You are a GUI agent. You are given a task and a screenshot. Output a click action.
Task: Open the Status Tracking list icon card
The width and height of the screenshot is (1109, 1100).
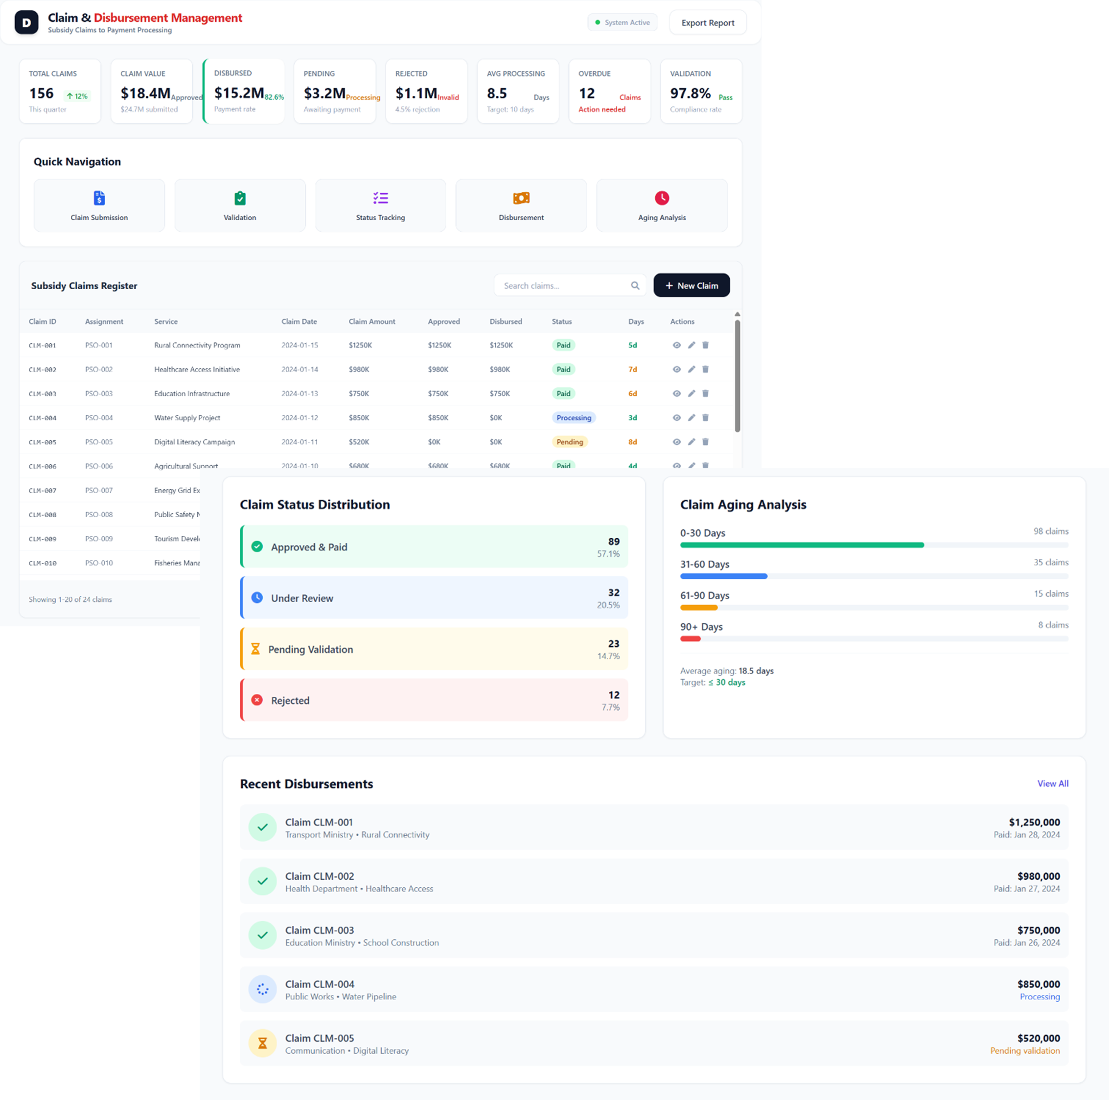pos(380,206)
